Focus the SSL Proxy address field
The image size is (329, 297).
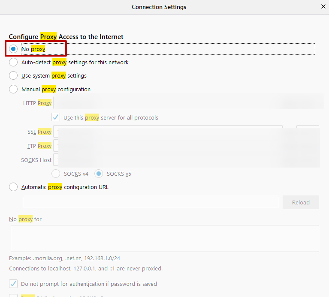click(x=167, y=132)
